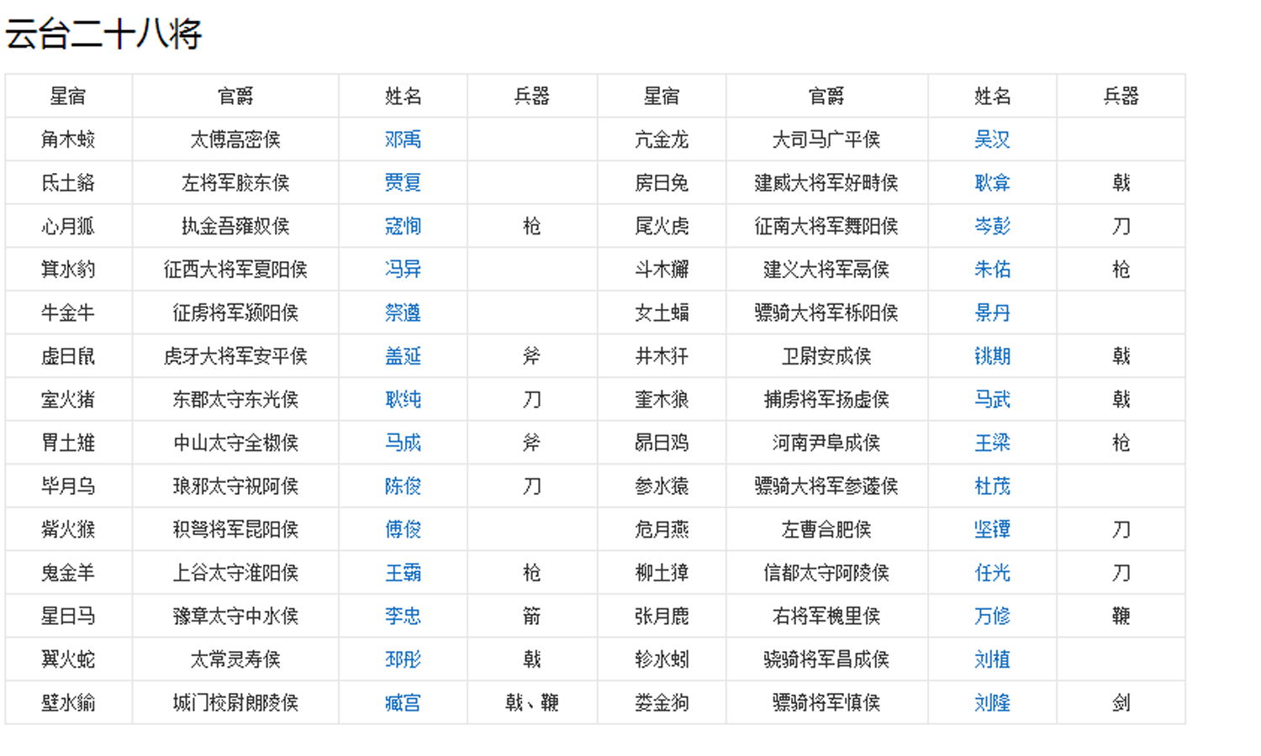
Task: Click the 虎牙大将军安平侯 cell
Action: coord(235,356)
